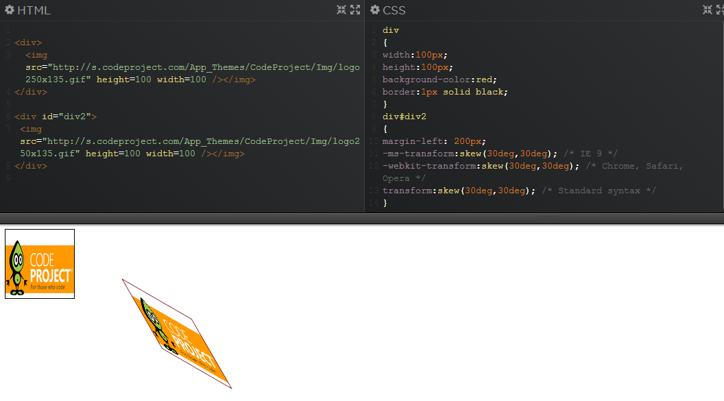The image size is (724, 401).
Task: Maximize the HTML editor panel
Action: (355, 10)
